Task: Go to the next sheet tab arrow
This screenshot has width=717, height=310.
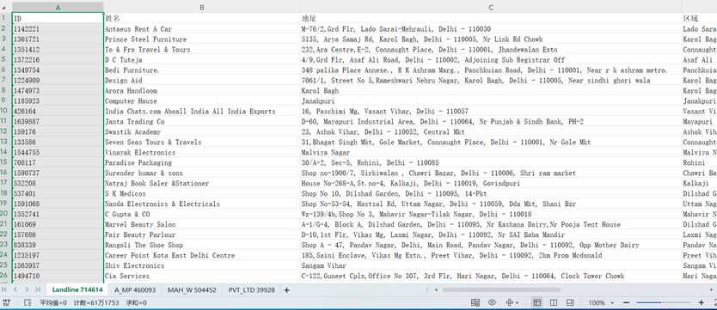Action: pos(27,290)
